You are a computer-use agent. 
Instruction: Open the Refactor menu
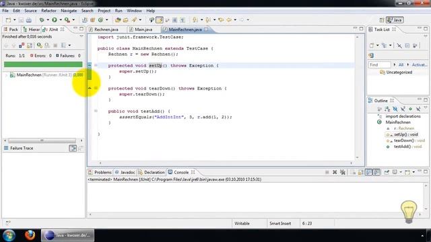pyautogui.click(x=48, y=11)
